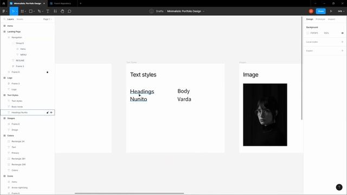The width and height of the screenshot is (347, 195).
Task: Switch to the Assets tab
Action: pyautogui.click(x=20, y=19)
